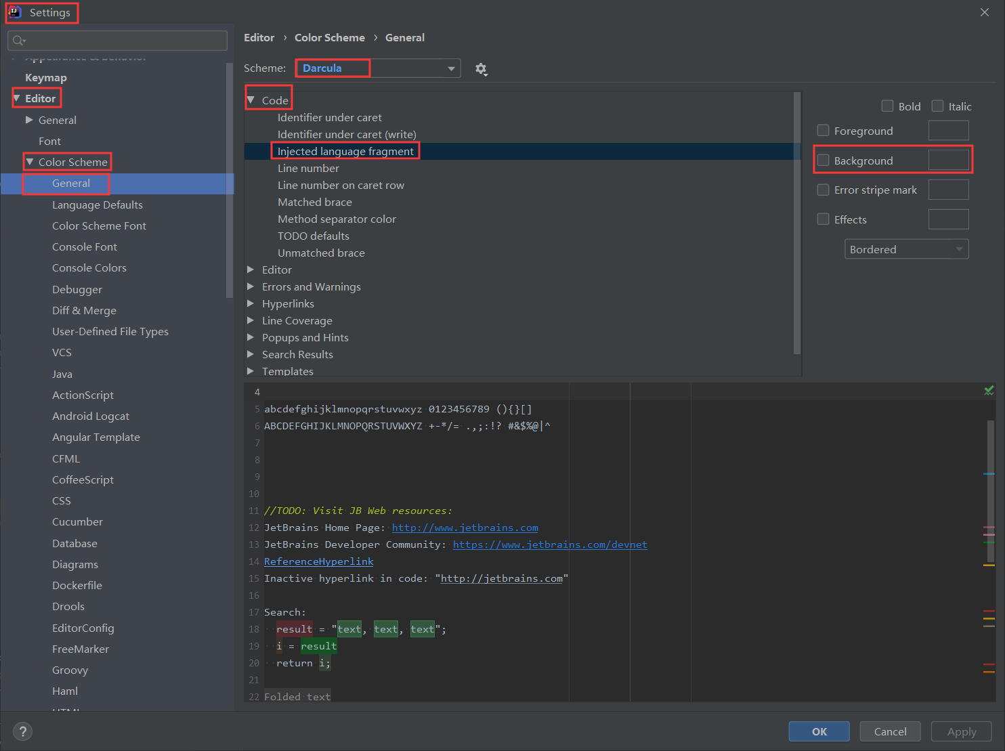This screenshot has width=1005, height=751.
Task: Click the green inspections checkmark above the preview
Action: tap(989, 390)
